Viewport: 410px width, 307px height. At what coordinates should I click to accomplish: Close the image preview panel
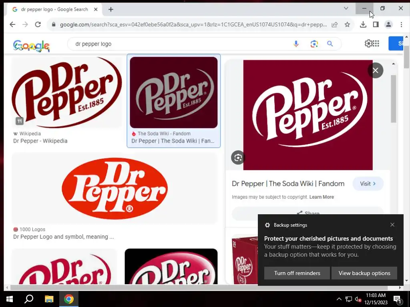[376, 70]
